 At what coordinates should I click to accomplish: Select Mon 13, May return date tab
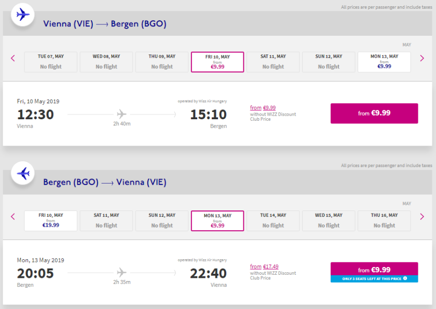click(217, 220)
